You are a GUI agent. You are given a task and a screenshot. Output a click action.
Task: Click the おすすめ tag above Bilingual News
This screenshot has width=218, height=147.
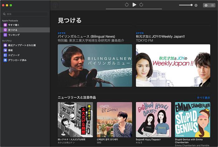click(62, 33)
